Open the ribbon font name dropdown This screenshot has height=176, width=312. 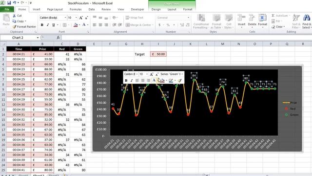[65, 18]
